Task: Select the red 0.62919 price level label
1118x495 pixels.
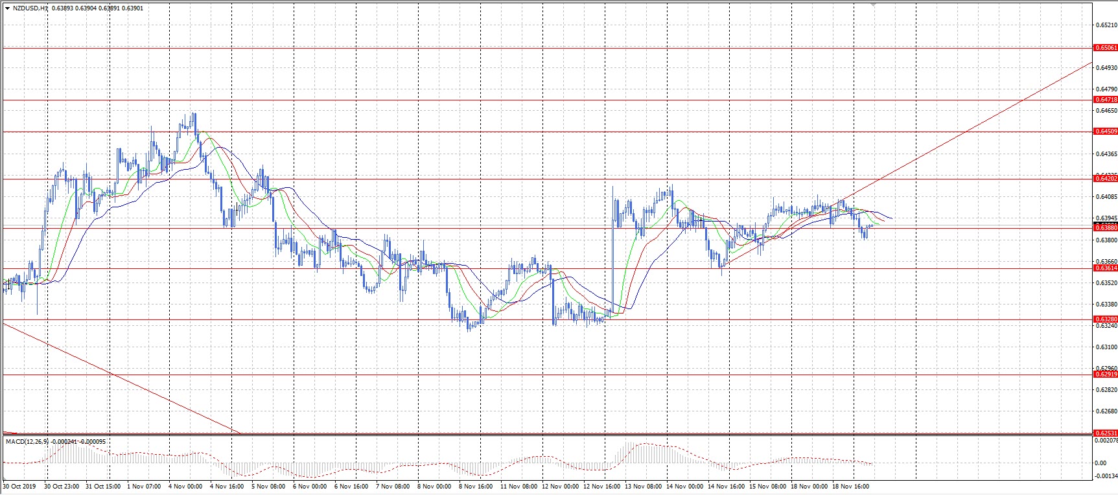Action: [x=1106, y=374]
